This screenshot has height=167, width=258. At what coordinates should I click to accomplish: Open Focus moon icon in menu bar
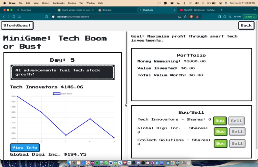(178, 3)
